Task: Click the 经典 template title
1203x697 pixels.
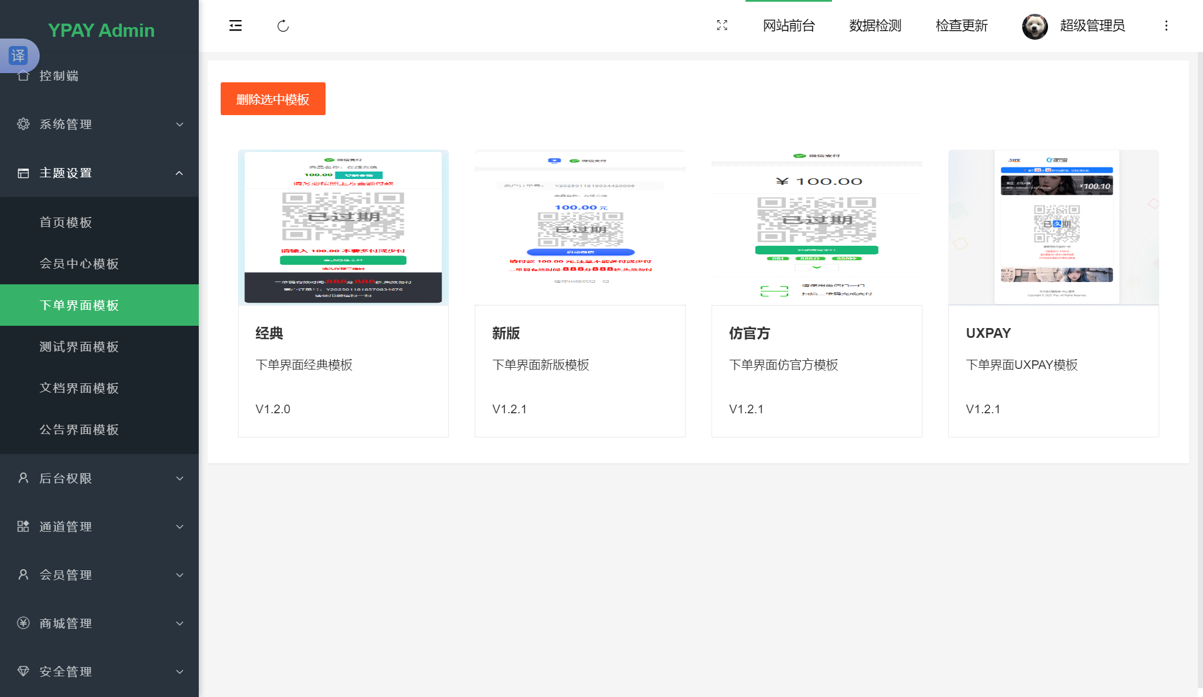Action: click(269, 333)
